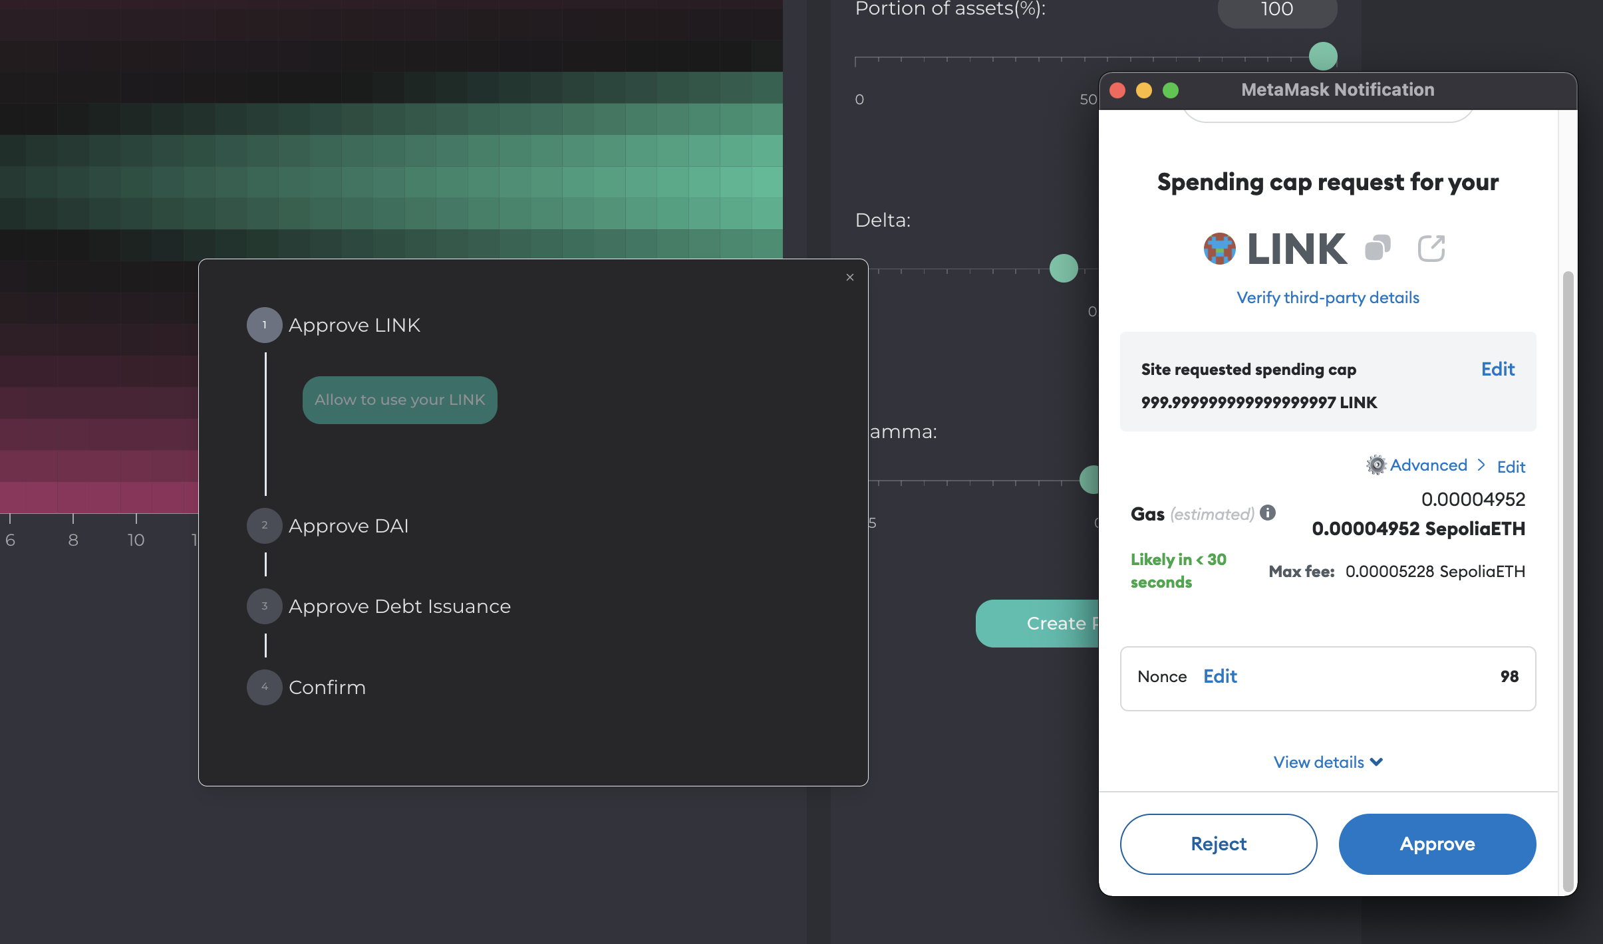Viewport: 1603px width, 944px height.
Task: Edit the site requested spending cap
Action: [x=1497, y=369]
